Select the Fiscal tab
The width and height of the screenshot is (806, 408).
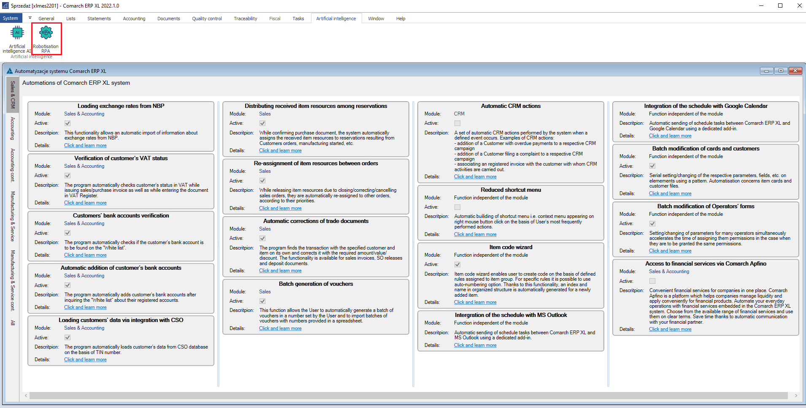pos(275,19)
